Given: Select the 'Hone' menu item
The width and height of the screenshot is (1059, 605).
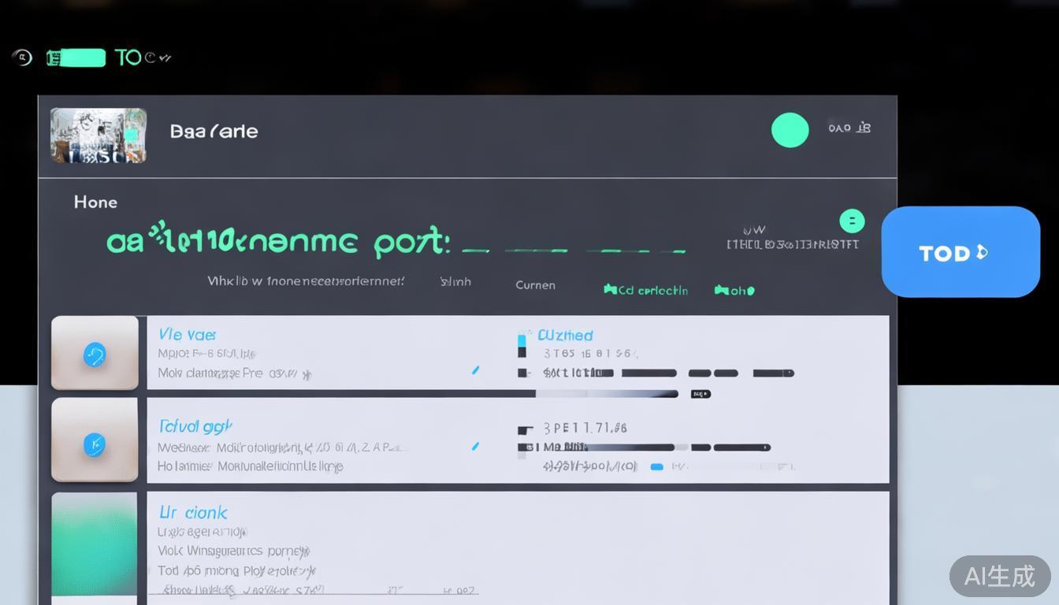Looking at the screenshot, I should point(95,202).
